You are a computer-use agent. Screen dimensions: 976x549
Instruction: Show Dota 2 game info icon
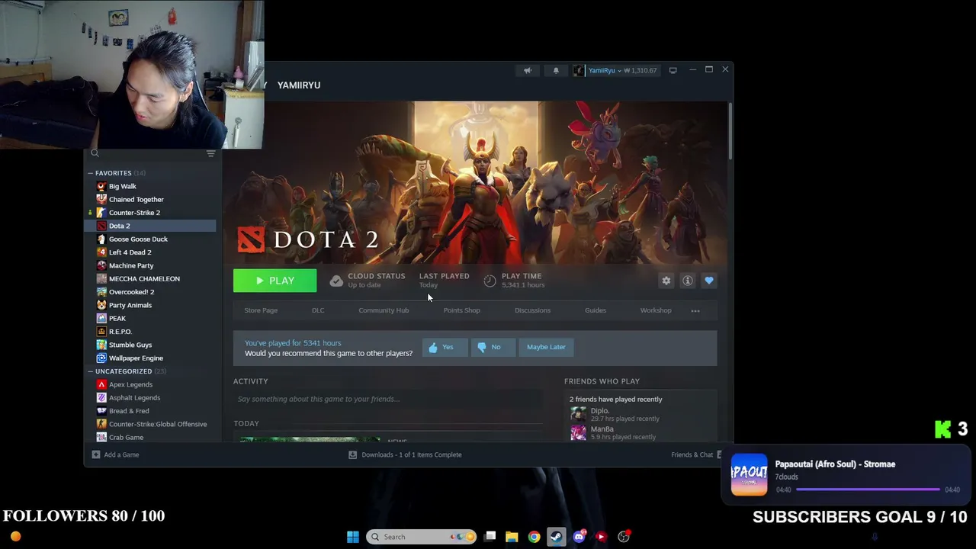coord(688,281)
